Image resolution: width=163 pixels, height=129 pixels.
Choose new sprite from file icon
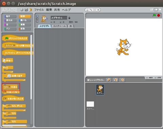[115, 80]
